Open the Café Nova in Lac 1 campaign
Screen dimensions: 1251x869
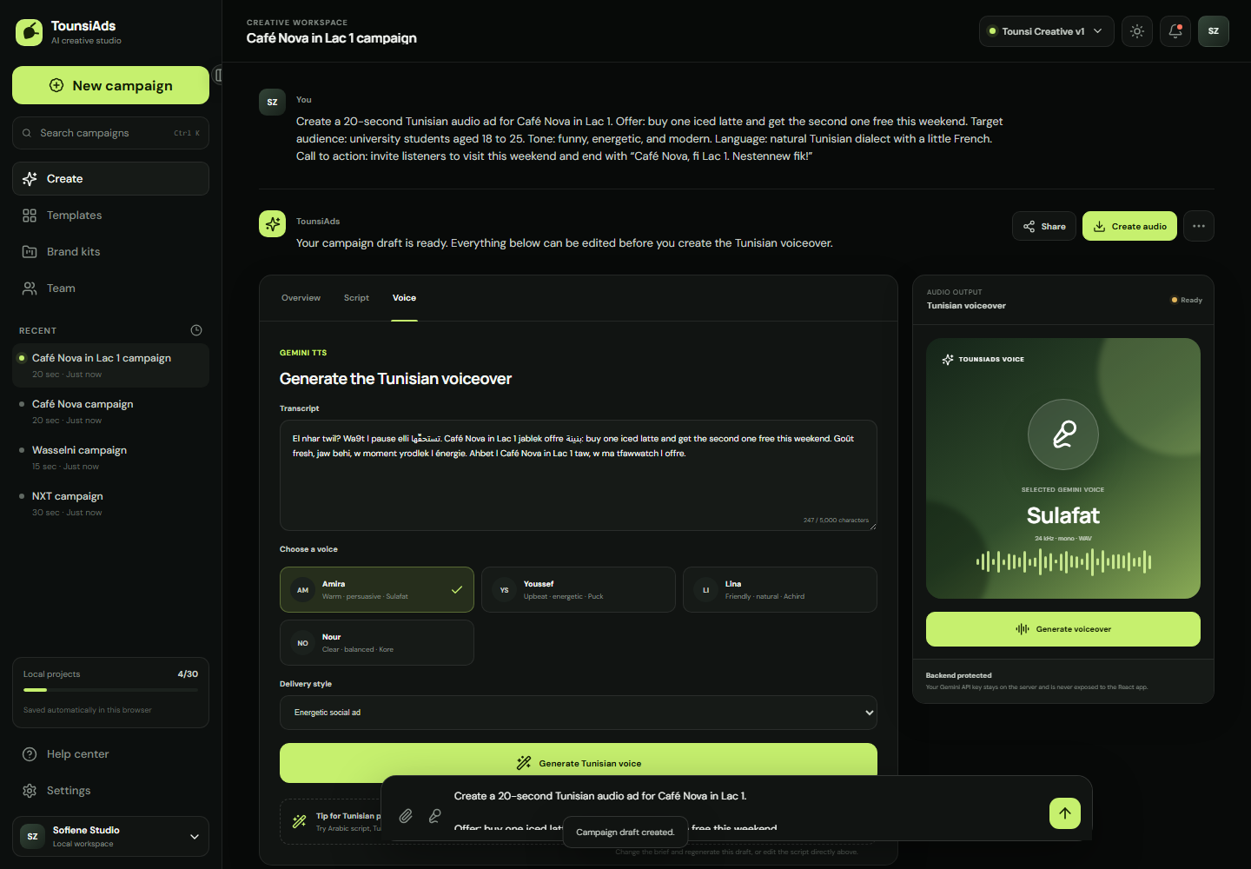(x=111, y=365)
